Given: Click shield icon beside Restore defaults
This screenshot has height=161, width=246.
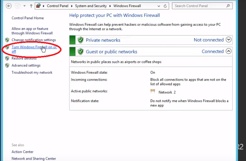Looking at the screenshot, I should click(7, 58).
